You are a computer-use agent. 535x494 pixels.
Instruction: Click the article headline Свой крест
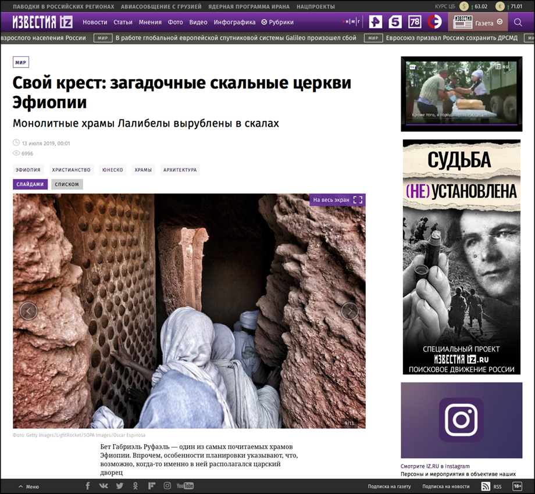(182, 92)
